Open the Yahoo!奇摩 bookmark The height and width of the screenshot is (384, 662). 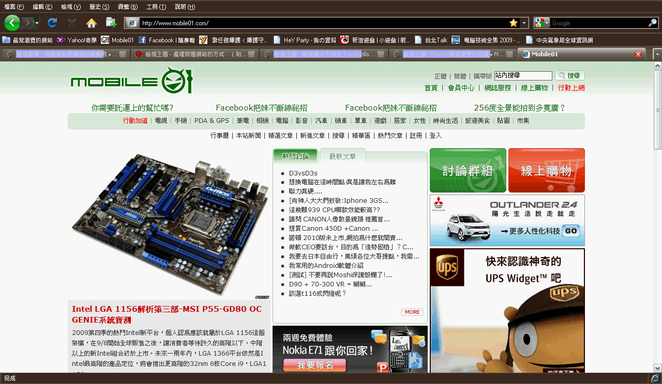77,40
